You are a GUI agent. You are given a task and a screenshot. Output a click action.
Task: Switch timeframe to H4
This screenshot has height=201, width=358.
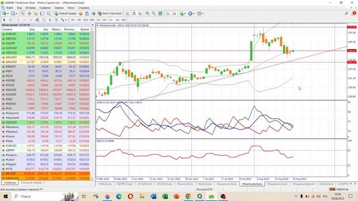(x=105, y=20)
